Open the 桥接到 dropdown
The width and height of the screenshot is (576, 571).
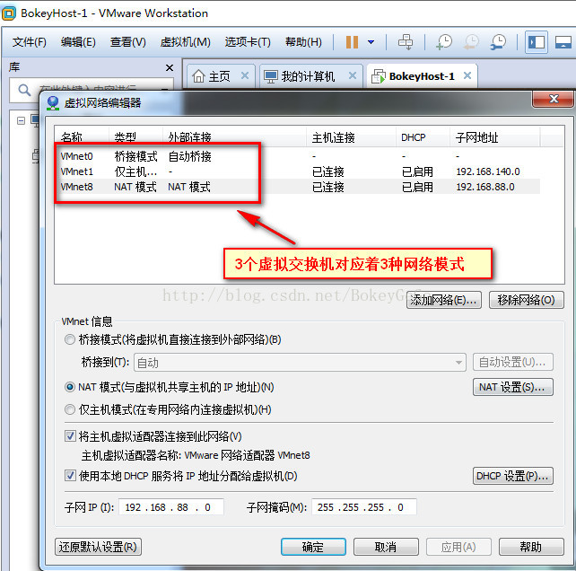pos(301,363)
